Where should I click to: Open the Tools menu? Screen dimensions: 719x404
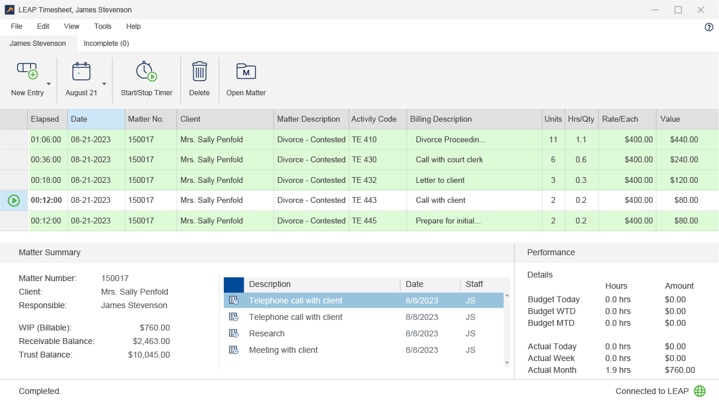102,26
